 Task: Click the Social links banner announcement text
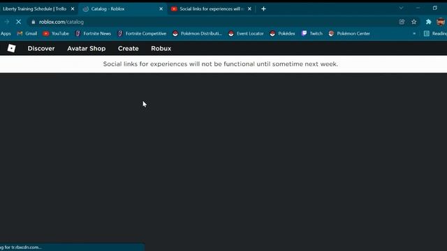click(x=221, y=64)
